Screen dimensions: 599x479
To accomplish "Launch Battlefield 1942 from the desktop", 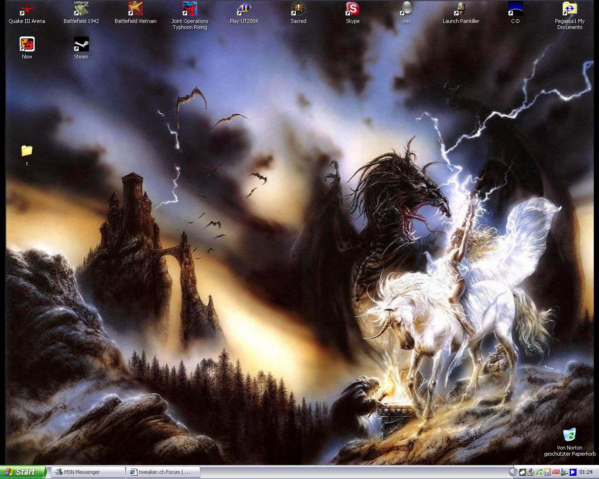I will (x=81, y=9).
